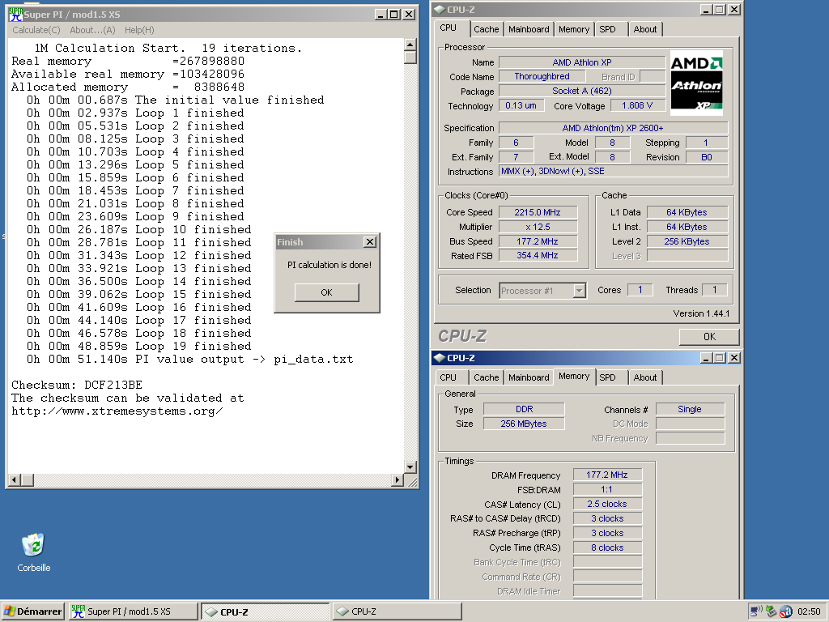Screen dimensions: 829x622
Task: Click the FSB:DRAM 1:1 value
Action: point(607,490)
